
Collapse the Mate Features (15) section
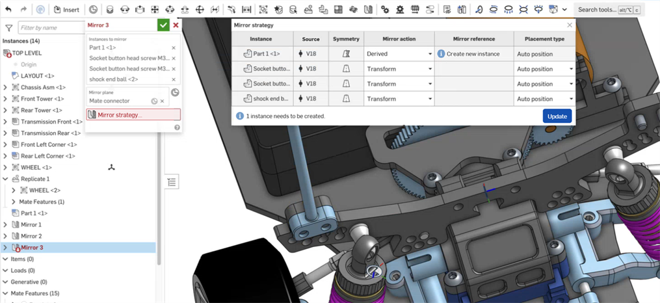5,293
